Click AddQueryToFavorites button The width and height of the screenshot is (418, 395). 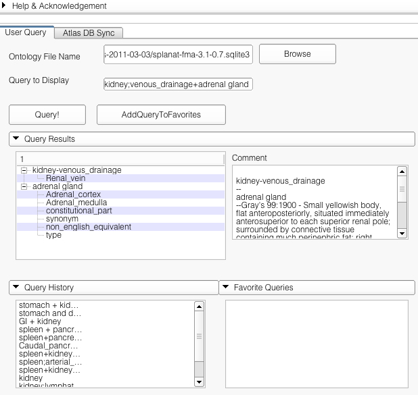click(x=161, y=115)
